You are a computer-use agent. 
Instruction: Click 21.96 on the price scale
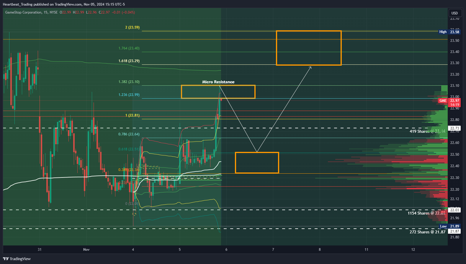[454, 218]
